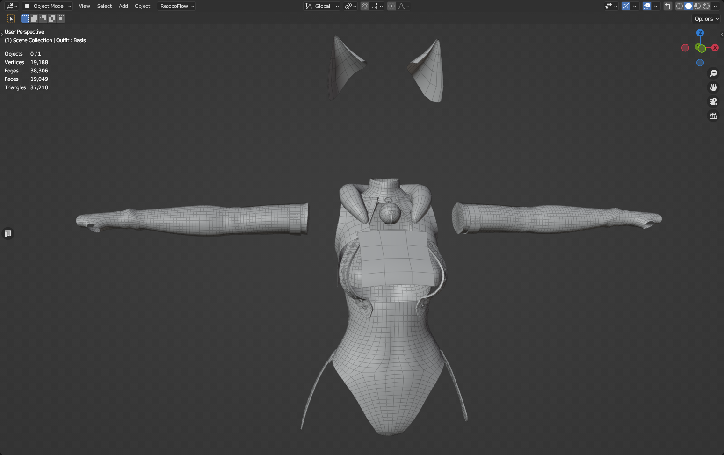Open the Options popover button

point(707,19)
